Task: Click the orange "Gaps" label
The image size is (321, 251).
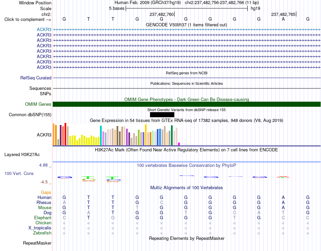Action: (46, 192)
